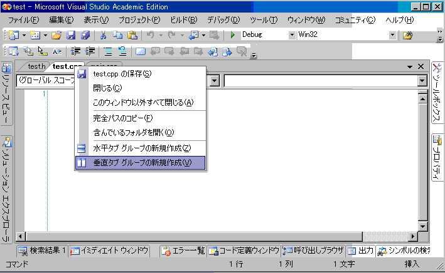Click the horizontal scrollbar right arrow
The height and width of the screenshot is (273, 445).
(412, 236)
